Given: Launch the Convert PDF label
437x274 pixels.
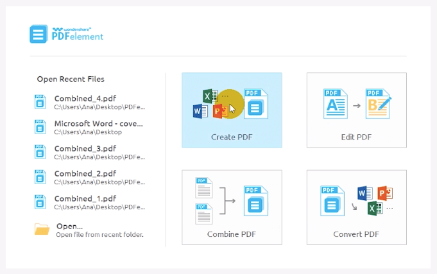Looking at the screenshot, I should 356,234.
